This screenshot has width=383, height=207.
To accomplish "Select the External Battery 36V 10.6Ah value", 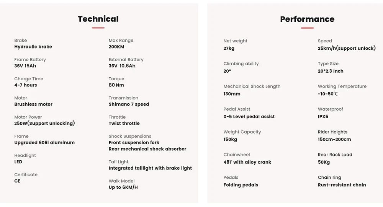I will [122, 66].
